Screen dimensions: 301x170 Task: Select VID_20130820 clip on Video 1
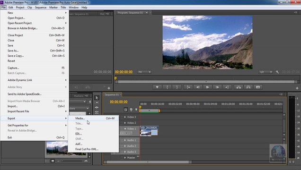point(150,131)
